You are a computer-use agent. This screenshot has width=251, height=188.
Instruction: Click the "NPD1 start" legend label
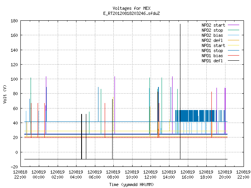(213, 45)
